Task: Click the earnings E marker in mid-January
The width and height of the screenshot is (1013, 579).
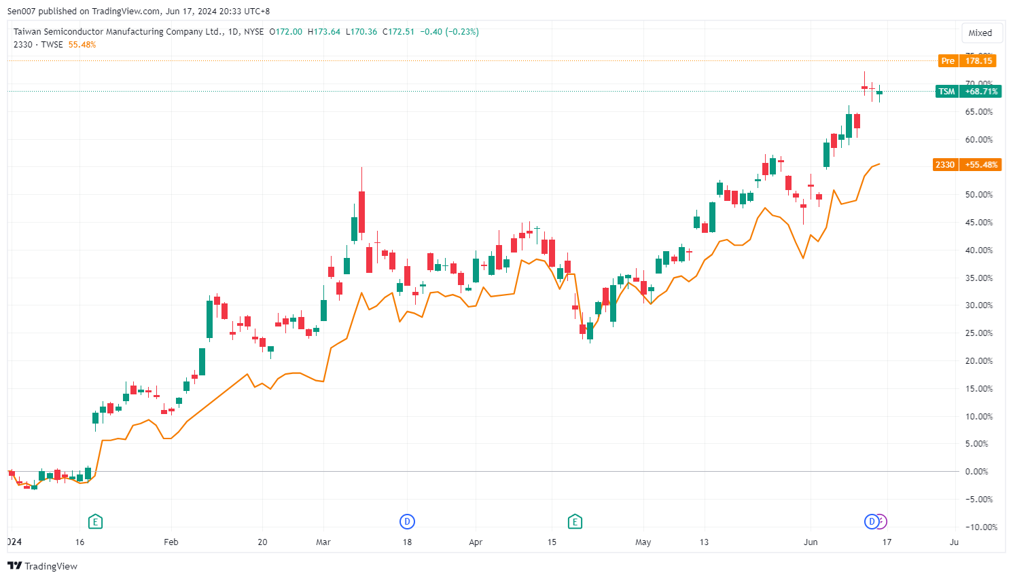Action: pyautogui.click(x=95, y=521)
